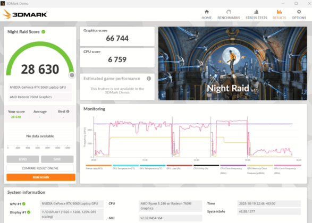Select AMD Radeon 760M Graphics entry
The height and width of the screenshot is (223, 312).
(40, 97)
